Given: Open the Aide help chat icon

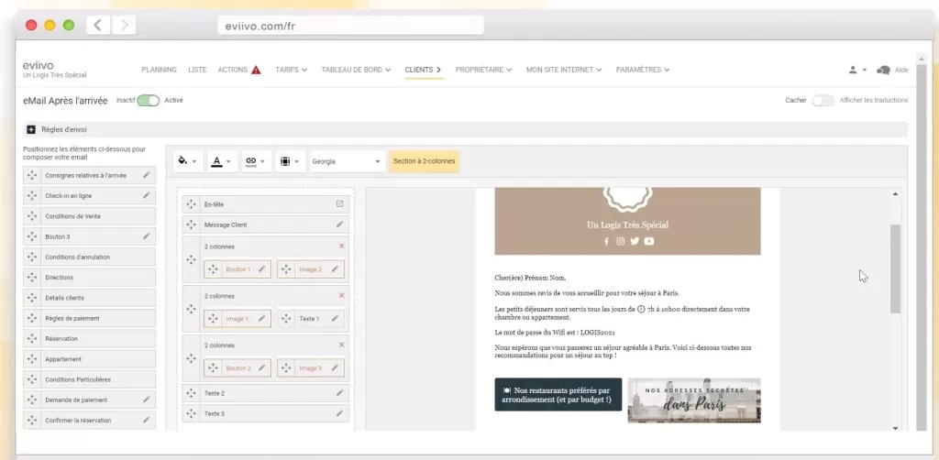Looking at the screenshot, I should pos(883,70).
